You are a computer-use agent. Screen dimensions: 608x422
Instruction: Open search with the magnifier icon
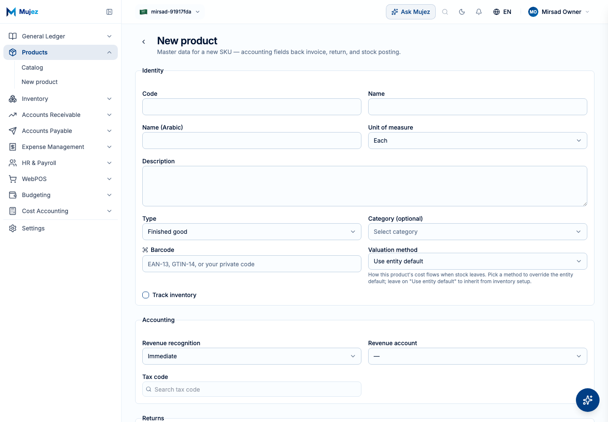pos(445,12)
